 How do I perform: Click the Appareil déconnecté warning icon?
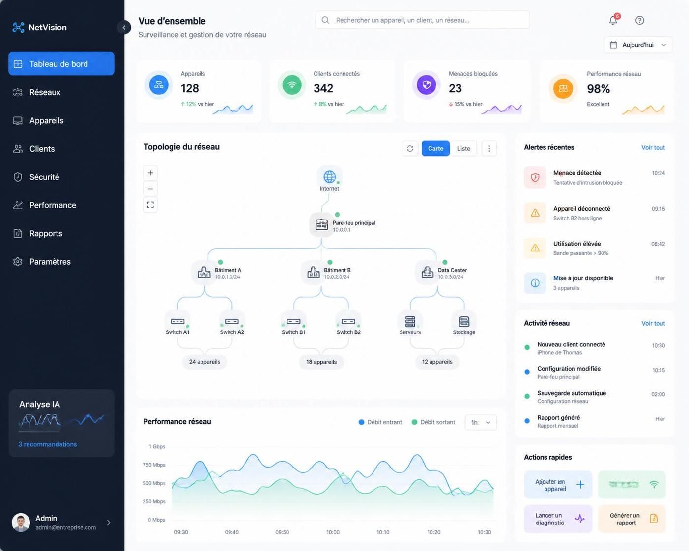(535, 213)
